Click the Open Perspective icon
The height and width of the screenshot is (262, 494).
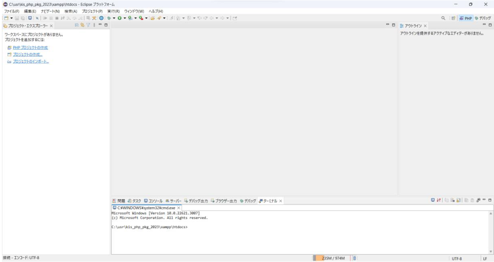pyautogui.click(x=453, y=18)
